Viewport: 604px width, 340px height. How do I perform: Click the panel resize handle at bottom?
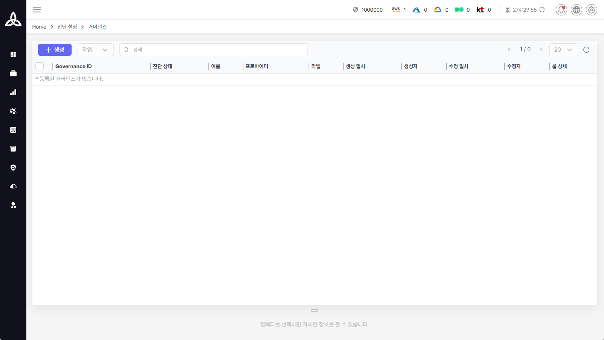(315, 311)
